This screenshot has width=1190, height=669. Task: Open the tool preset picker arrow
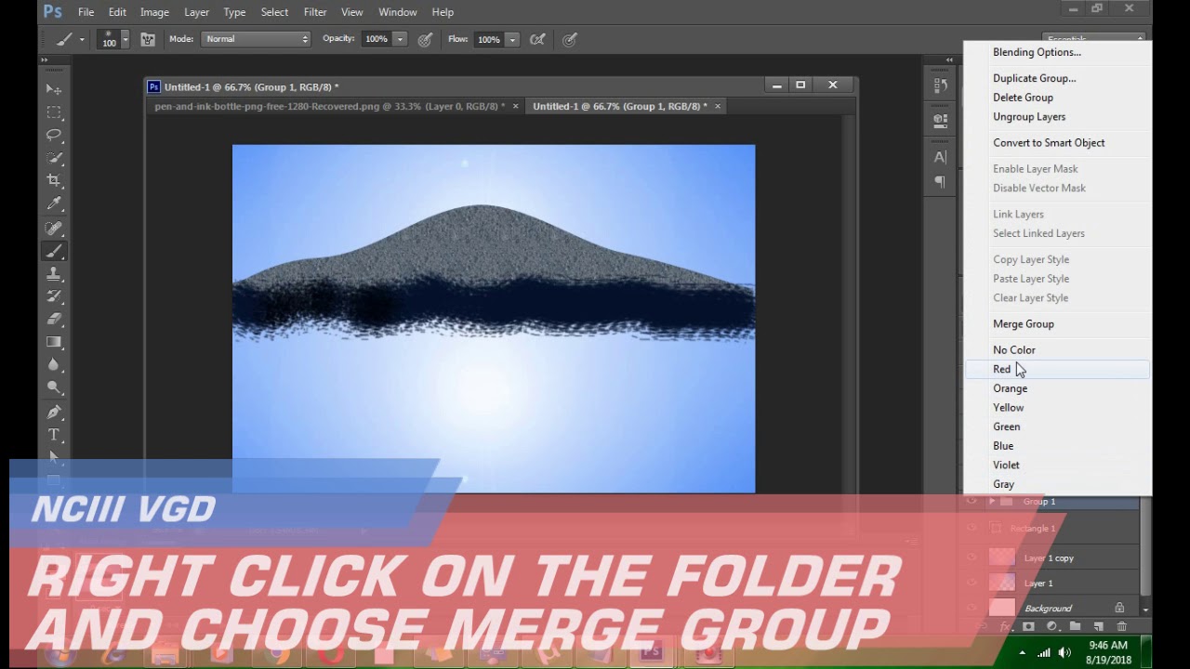82,39
